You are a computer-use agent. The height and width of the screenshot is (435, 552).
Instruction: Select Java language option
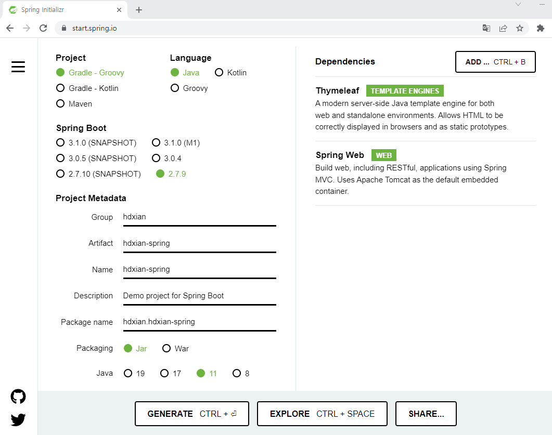pos(185,72)
